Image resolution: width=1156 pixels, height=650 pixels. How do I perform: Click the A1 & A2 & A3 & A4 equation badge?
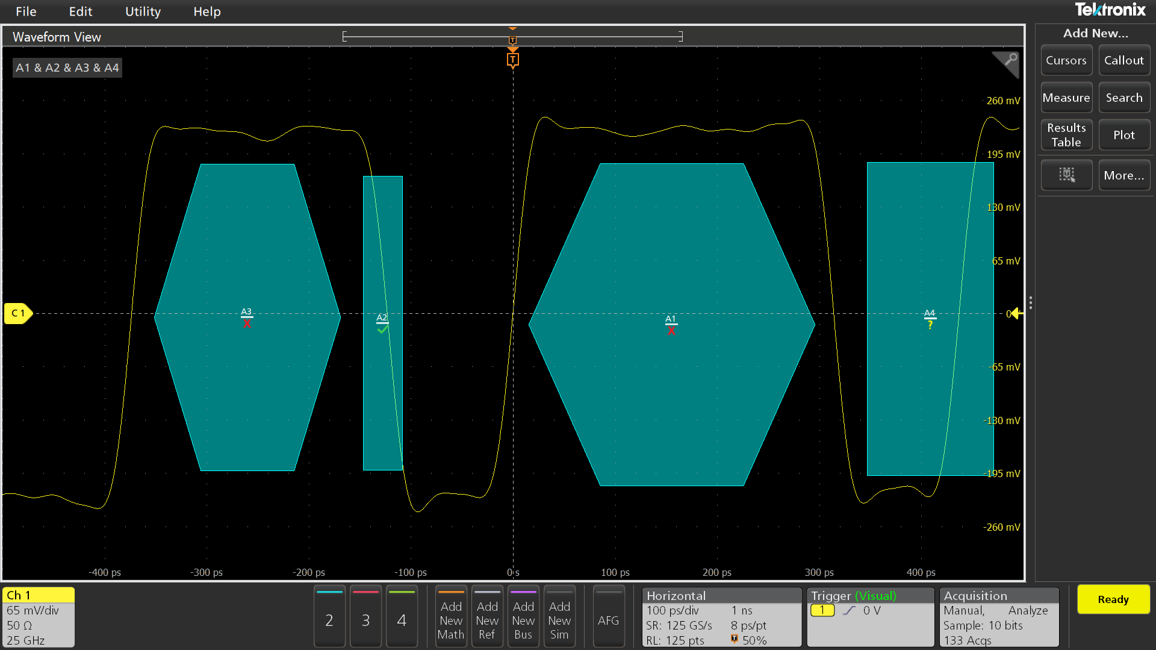point(67,67)
